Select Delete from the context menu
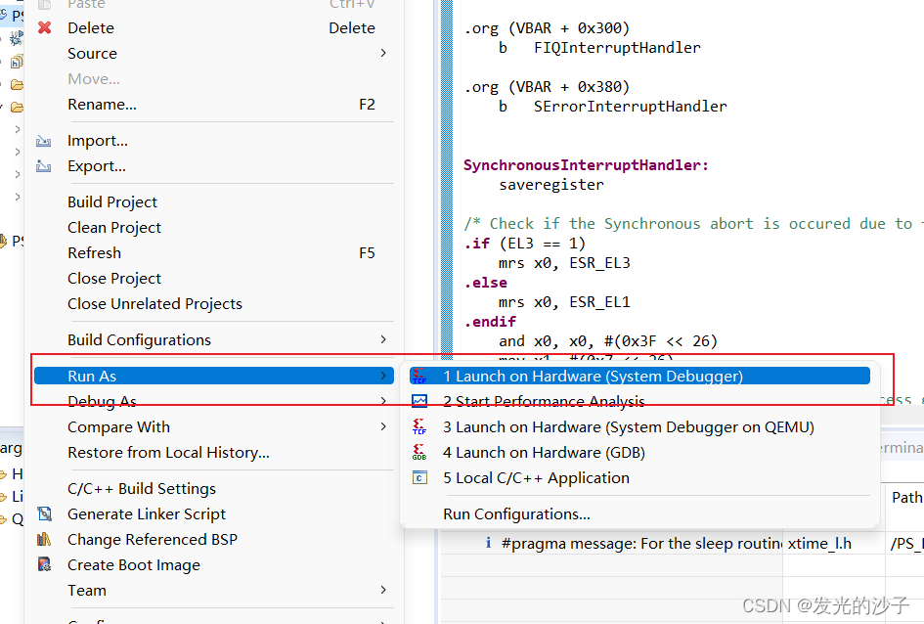924x624 pixels. pyautogui.click(x=214, y=27)
